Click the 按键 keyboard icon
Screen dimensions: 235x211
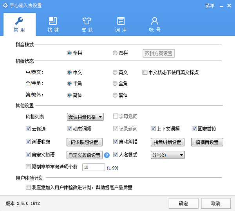(53, 21)
